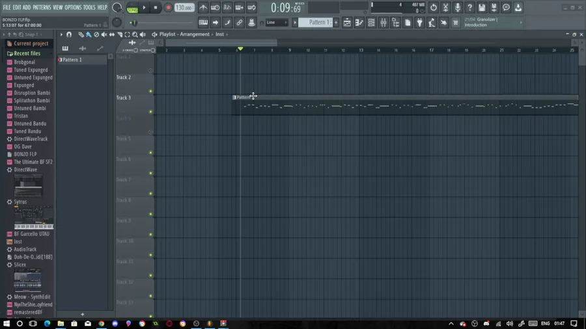Toggle the recording countdown 3-2-1 icon
Screen dimensions: 586x329
coord(227,7)
